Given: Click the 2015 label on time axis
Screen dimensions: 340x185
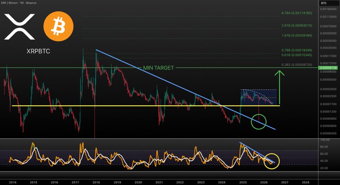Looking at the screenshot, I should pos(33,182).
